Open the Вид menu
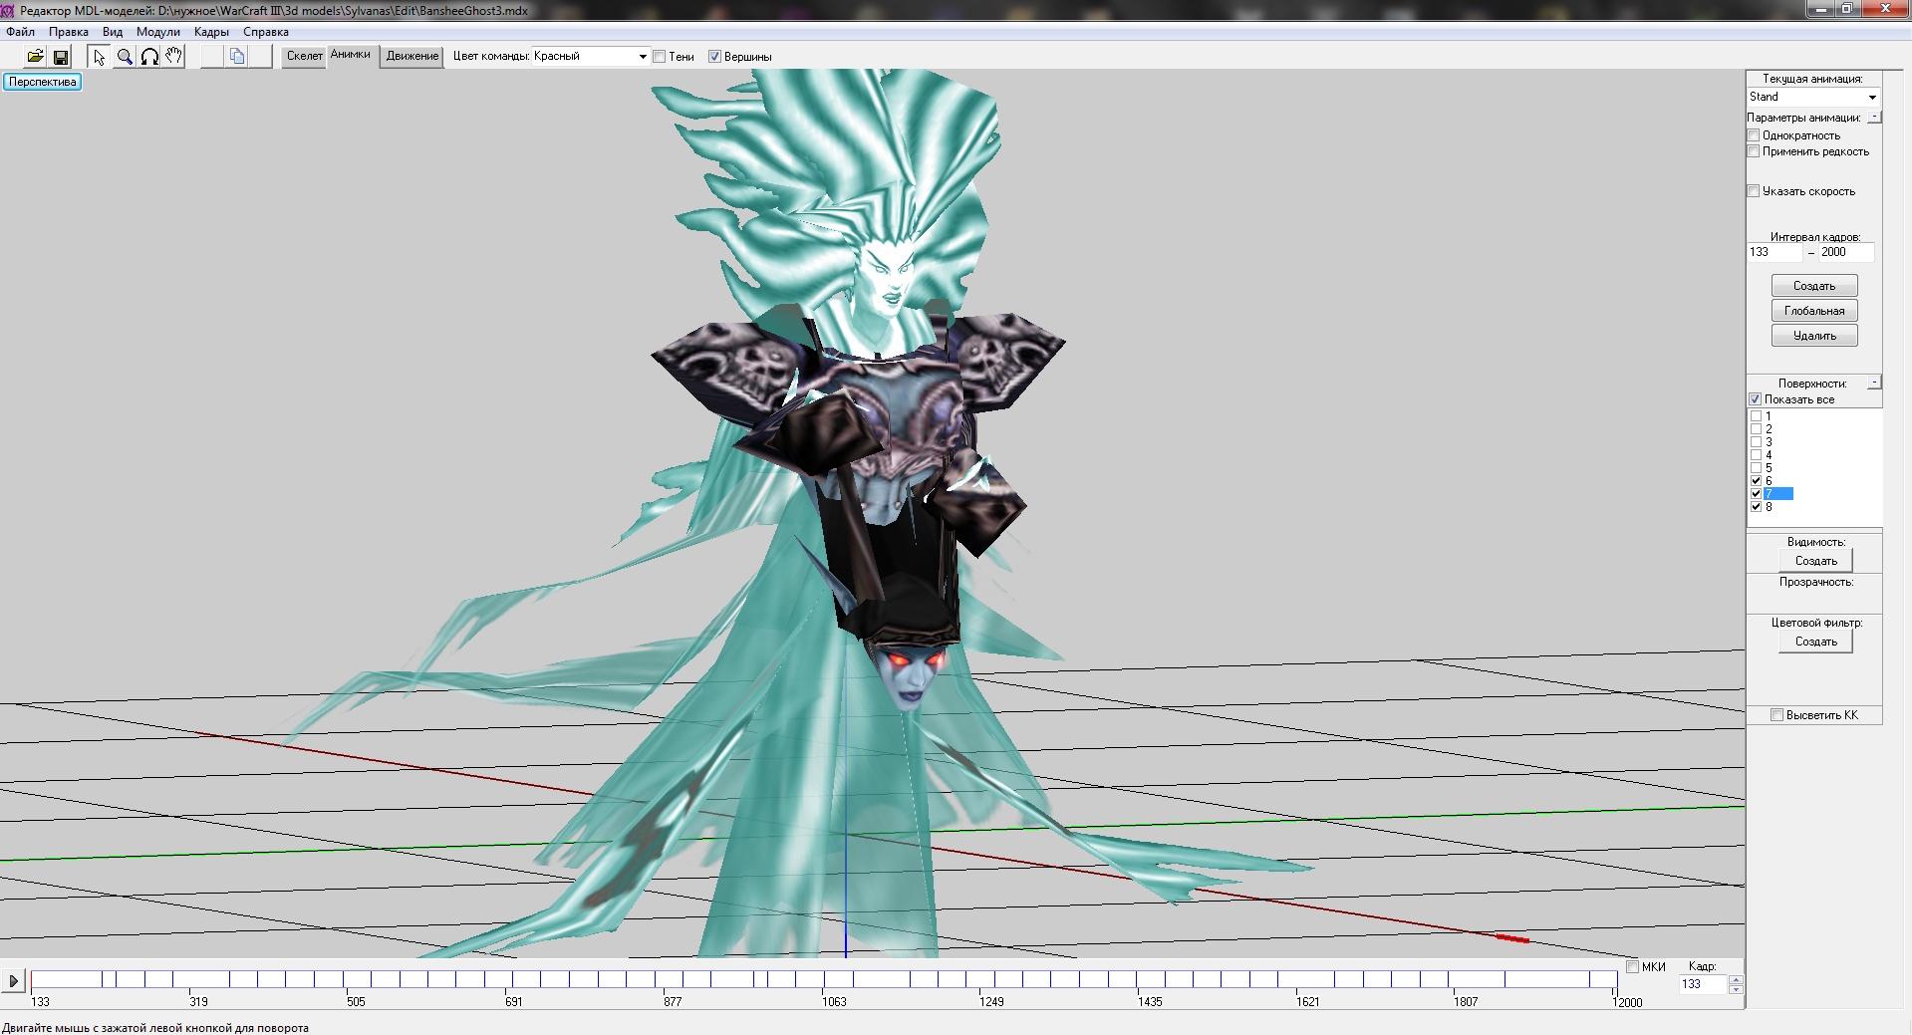Image resolution: width=1912 pixels, height=1035 pixels. tap(113, 32)
